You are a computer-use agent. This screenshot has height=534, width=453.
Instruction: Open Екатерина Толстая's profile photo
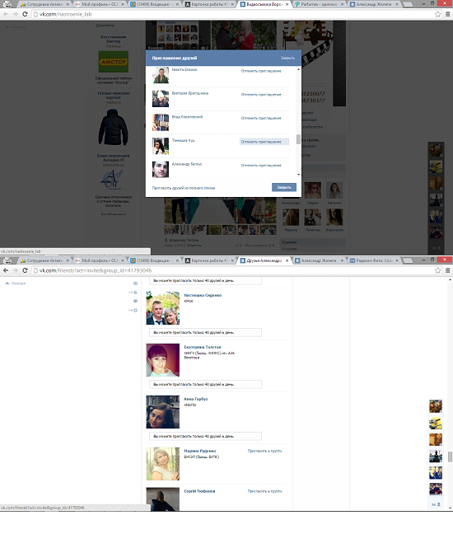pos(163,360)
